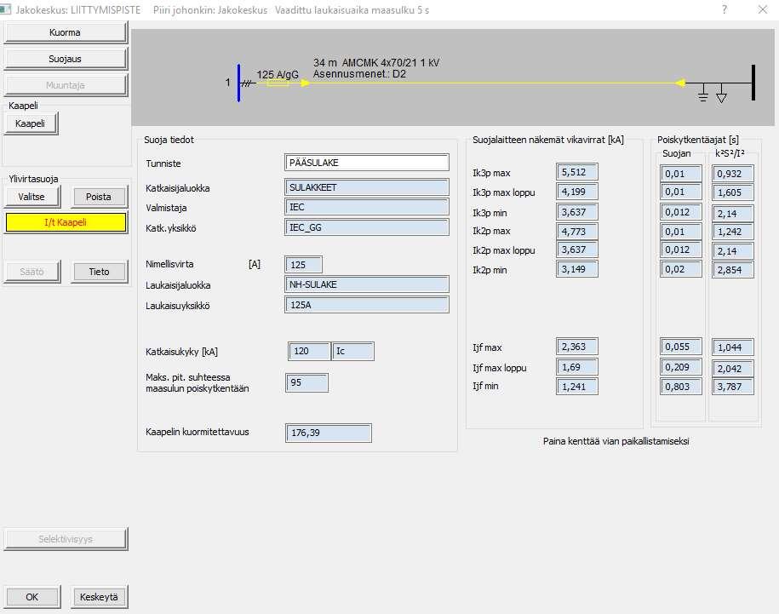The image size is (779, 614).
Task: Confirm the dialog with OK
Action: (32, 597)
